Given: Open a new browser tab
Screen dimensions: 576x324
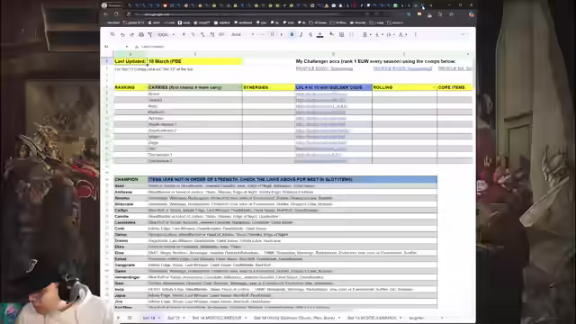Looking at the screenshot, I should 430,5.
